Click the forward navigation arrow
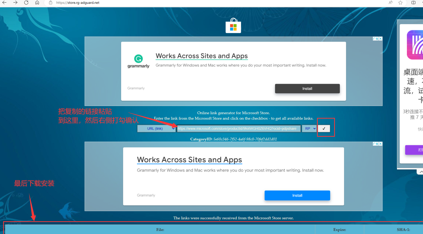This screenshot has width=423, height=234. [x=15, y=3]
